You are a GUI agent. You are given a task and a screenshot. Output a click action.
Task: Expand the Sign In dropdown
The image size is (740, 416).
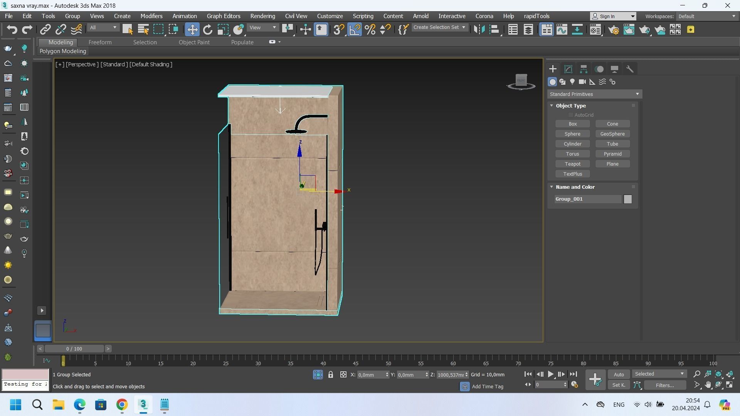click(x=632, y=16)
